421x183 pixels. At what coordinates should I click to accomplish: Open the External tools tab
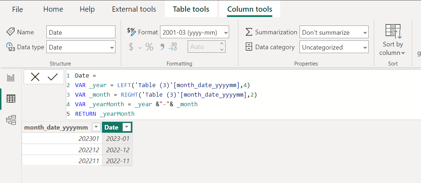pyautogui.click(x=134, y=9)
